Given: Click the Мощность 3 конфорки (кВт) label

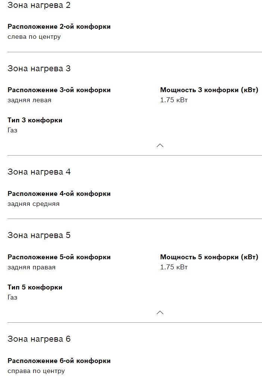Looking at the screenshot, I should point(209,90).
